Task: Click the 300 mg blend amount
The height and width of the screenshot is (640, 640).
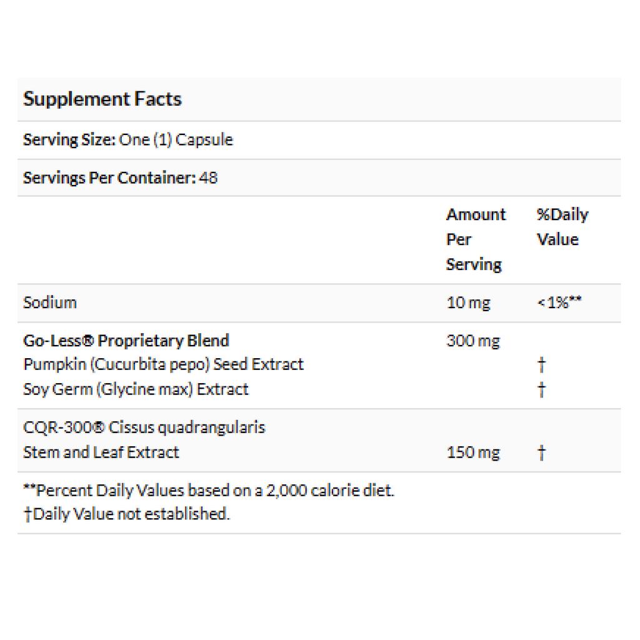Action: tap(473, 341)
